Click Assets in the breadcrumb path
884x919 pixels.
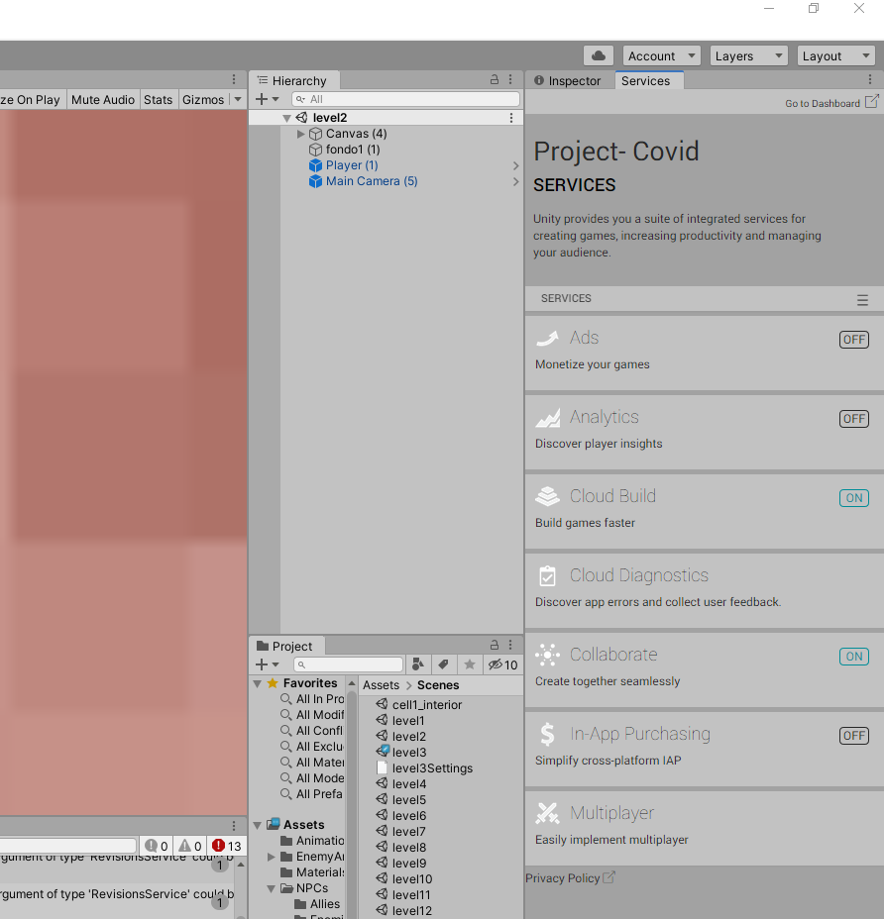[x=381, y=684]
